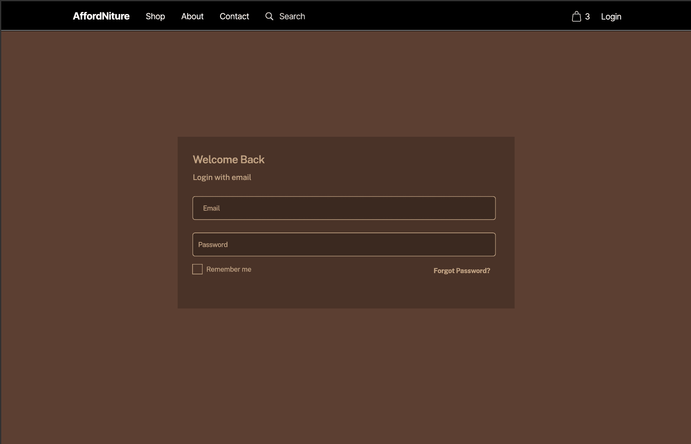Click the Welcome Back heading
Screen dimensions: 691x444
click(228, 160)
